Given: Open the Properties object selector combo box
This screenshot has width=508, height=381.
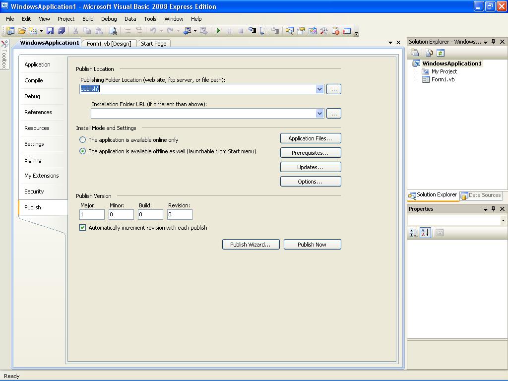Looking at the screenshot, I should click(457, 220).
